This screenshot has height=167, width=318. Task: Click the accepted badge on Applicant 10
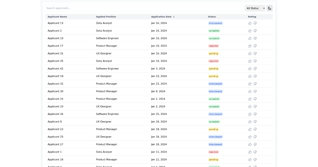[214, 38]
